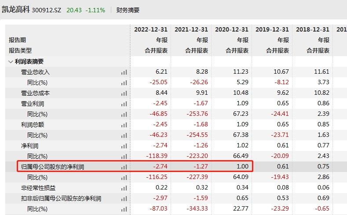The height and width of the screenshot is (215, 347).
Task: Click the price 20.43
Action: click(x=74, y=10)
